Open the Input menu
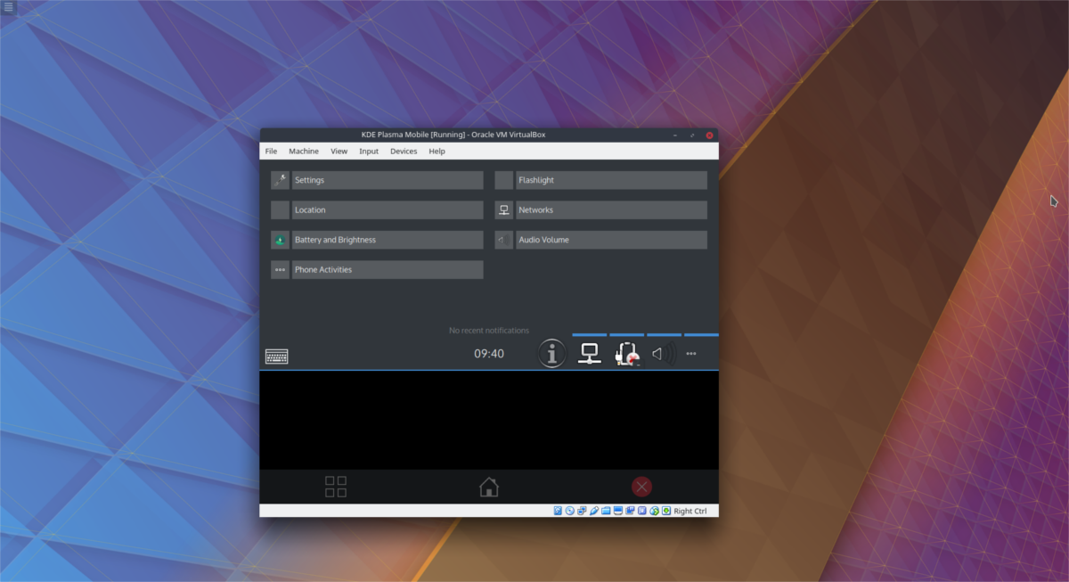1069x582 pixels. (x=369, y=152)
